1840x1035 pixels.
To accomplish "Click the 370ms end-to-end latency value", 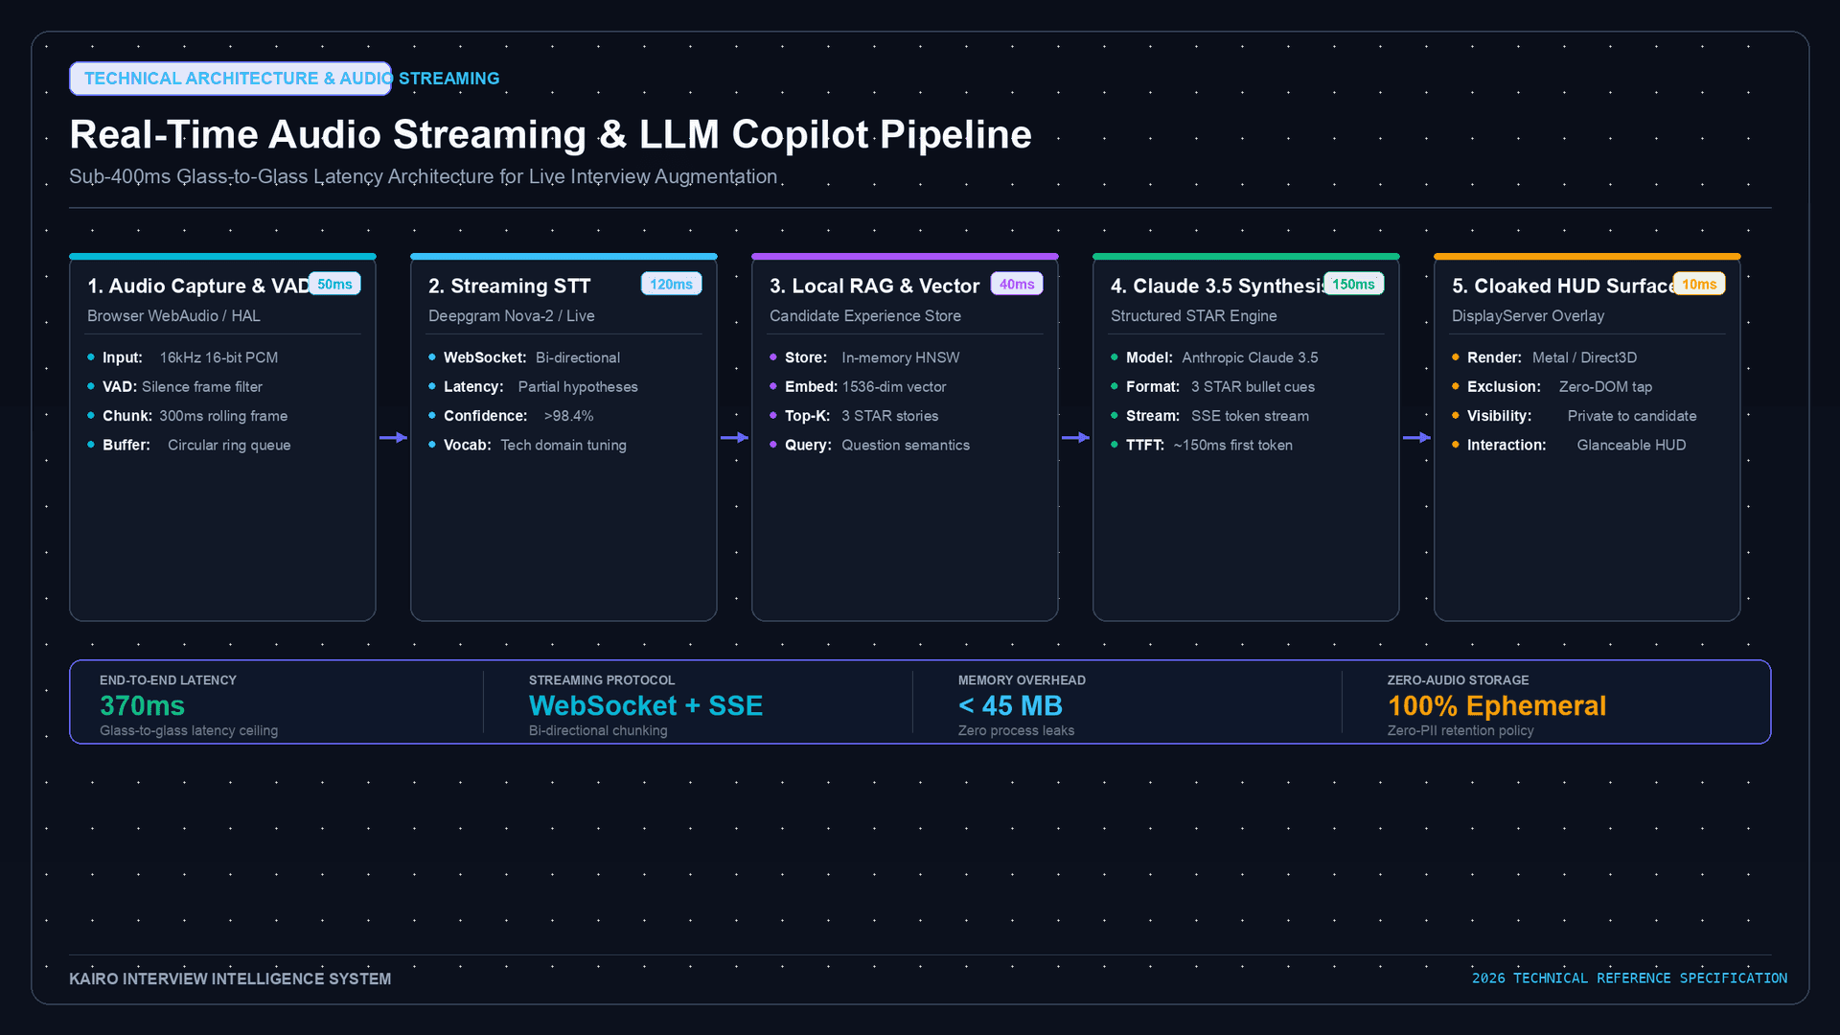I will tap(142, 705).
